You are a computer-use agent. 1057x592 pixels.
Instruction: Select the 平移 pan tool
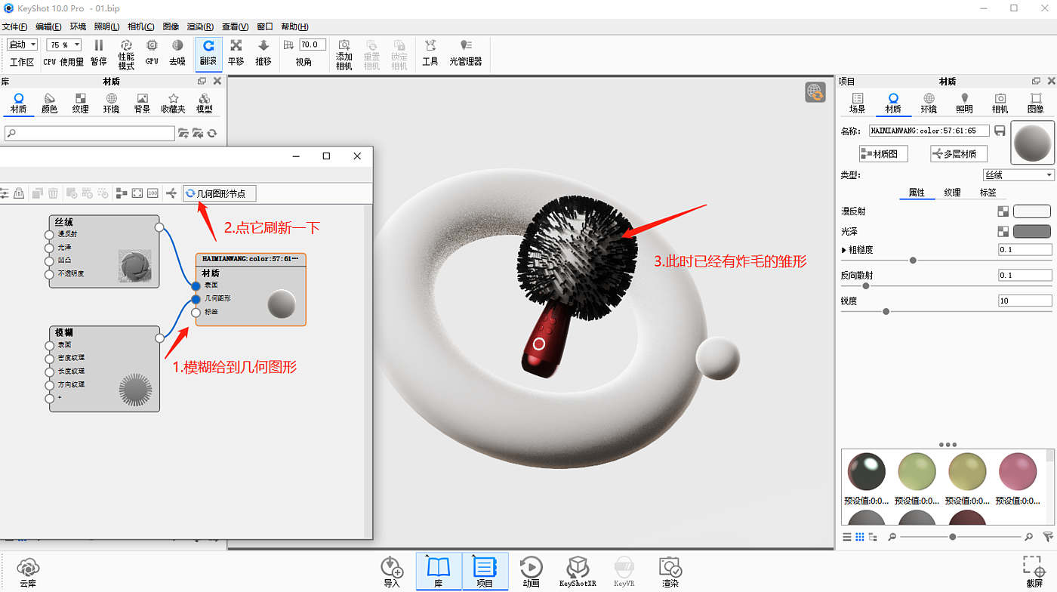pos(236,52)
